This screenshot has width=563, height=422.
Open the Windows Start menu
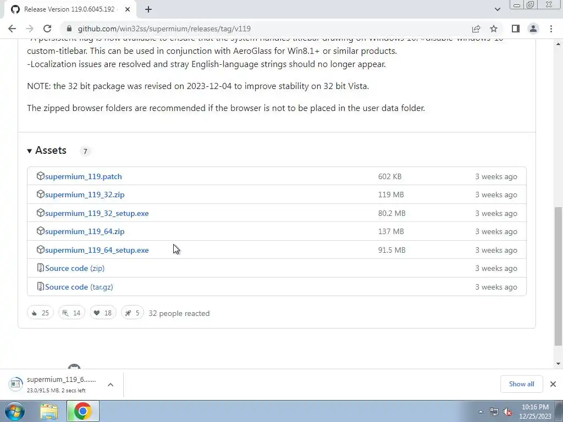click(x=15, y=411)
